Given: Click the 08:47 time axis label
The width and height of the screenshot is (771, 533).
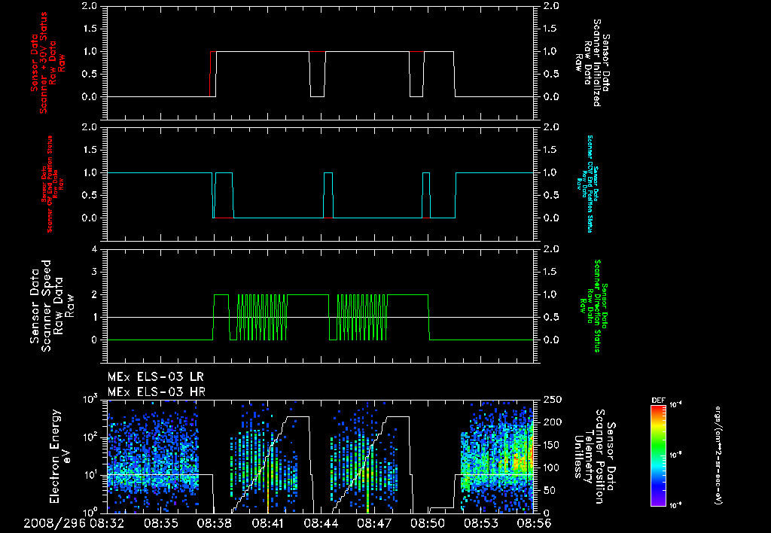Looking at the screenshot, I should (374, 523).
